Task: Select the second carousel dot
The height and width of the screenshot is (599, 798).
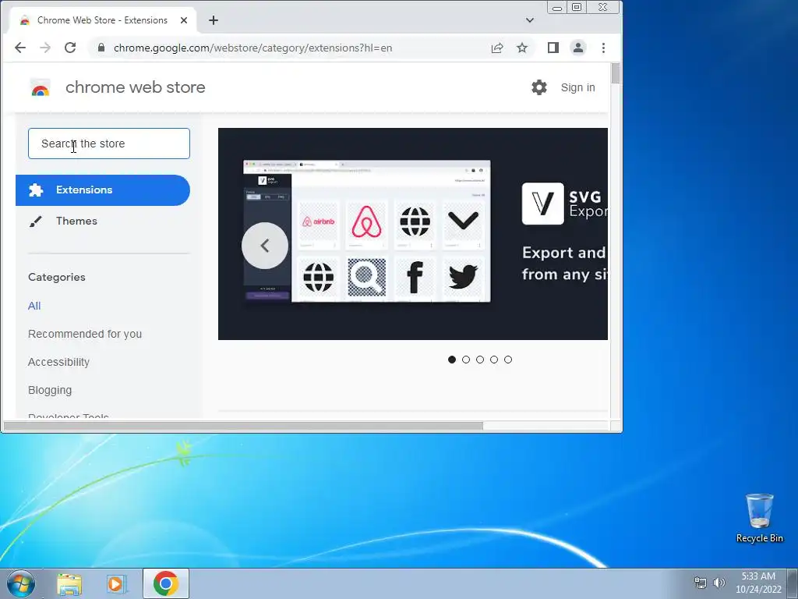Action: click(x=466, y=360)
